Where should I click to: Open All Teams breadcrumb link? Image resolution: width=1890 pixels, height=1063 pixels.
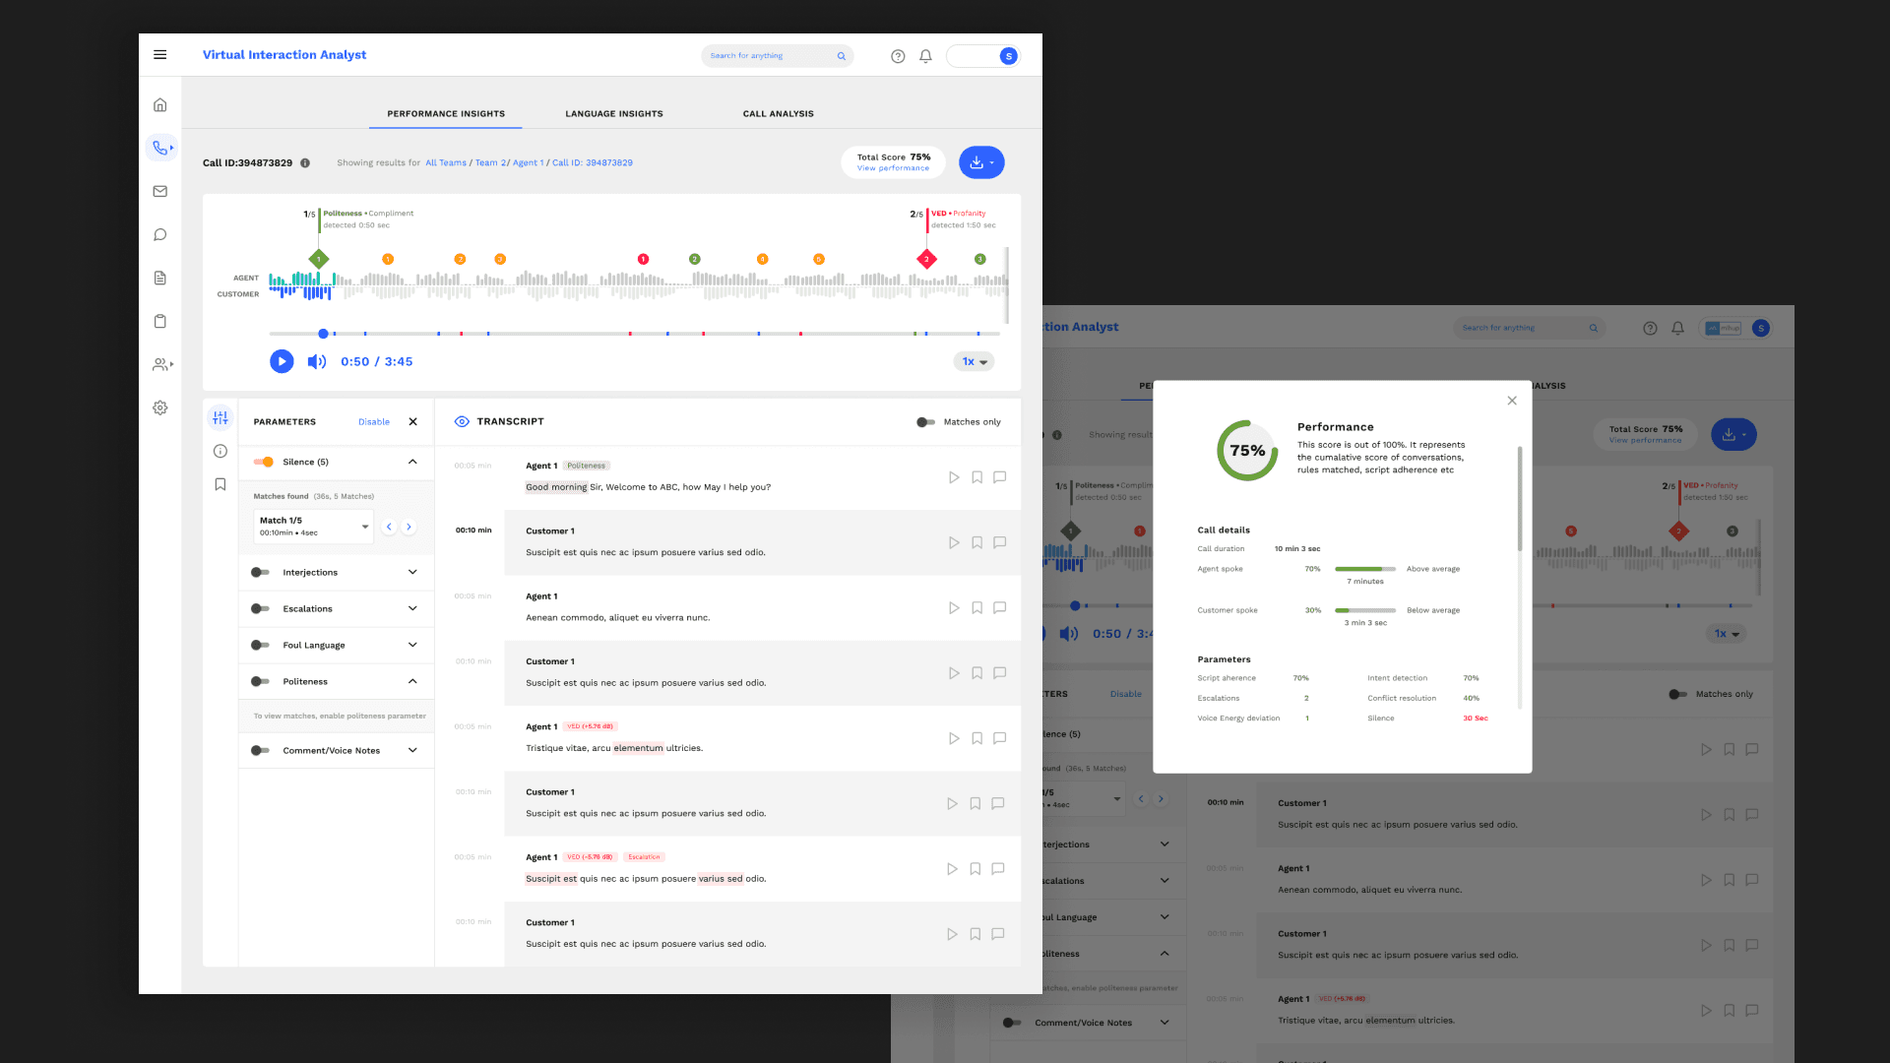coord(446,163)
